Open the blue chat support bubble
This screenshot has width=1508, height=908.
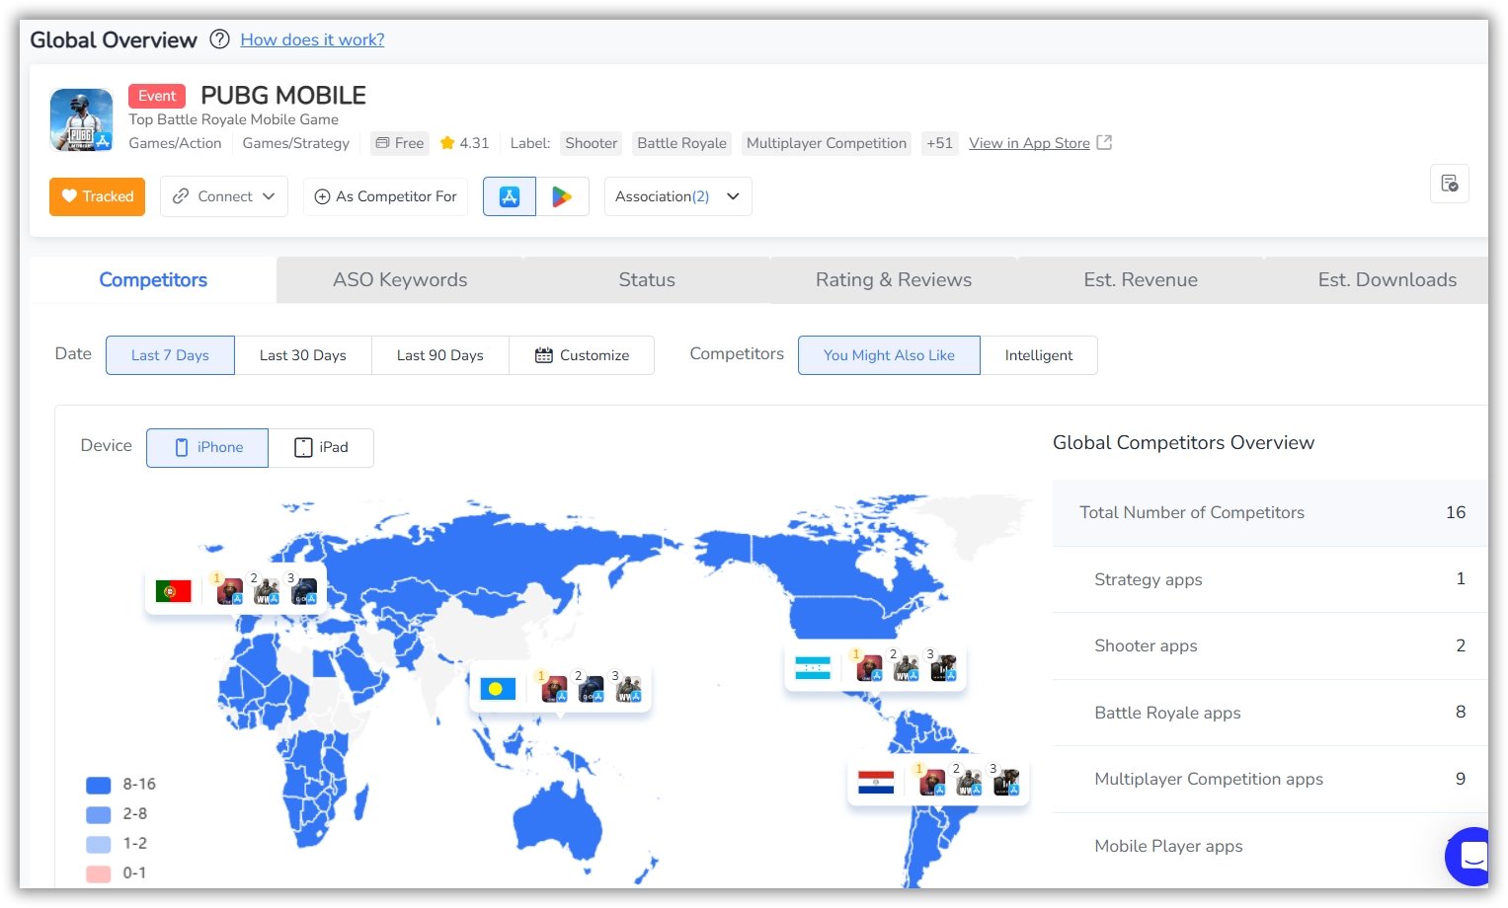click(1469, 856)
